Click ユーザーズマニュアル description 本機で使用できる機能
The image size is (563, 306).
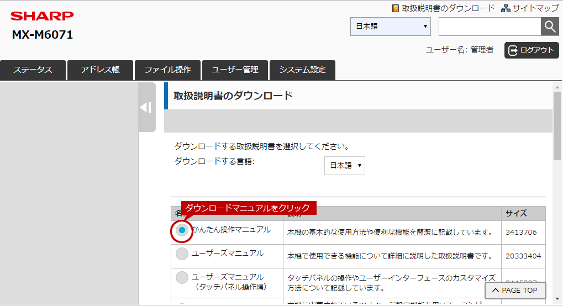pyautogui.click(x=390, y=256)
